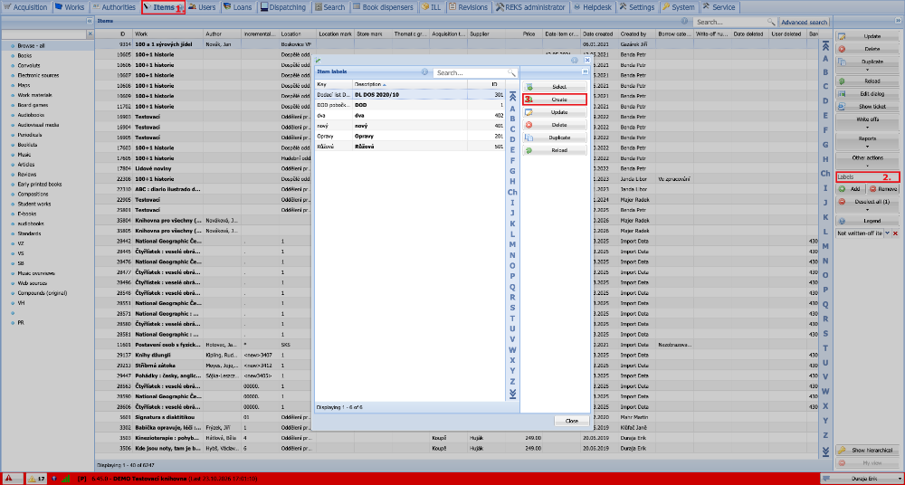
Task: Open the REKS administrator tab
Action: click(529, 7)
